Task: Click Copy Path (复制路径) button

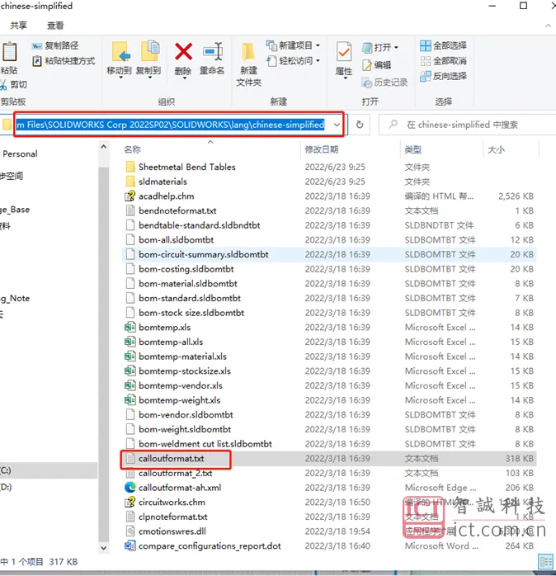Action: (x=55, y=45)
